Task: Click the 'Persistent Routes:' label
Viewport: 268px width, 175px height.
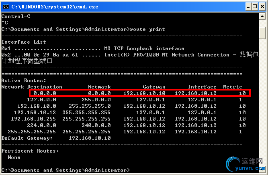Action: (x=30, y=151)
